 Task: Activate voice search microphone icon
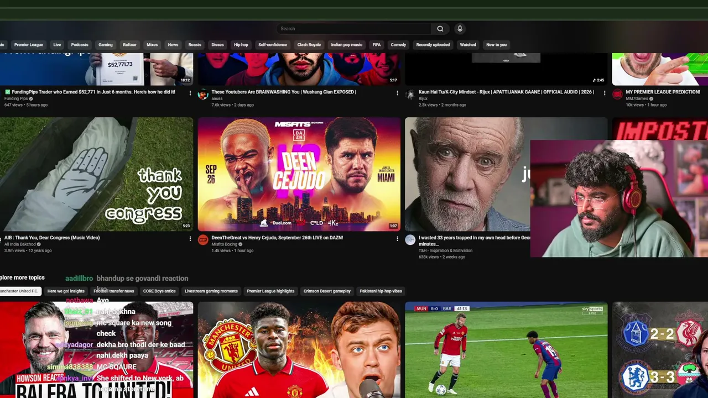(460, 29)
